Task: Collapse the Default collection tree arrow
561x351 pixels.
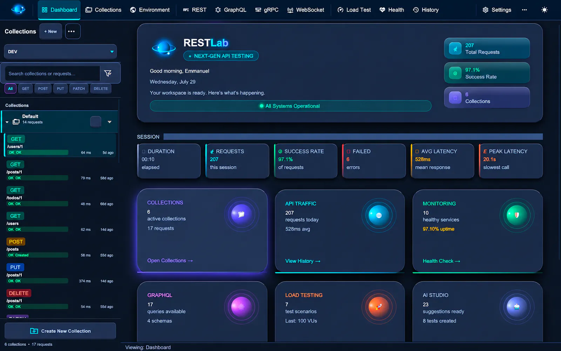Action: (x=7, y=122)
